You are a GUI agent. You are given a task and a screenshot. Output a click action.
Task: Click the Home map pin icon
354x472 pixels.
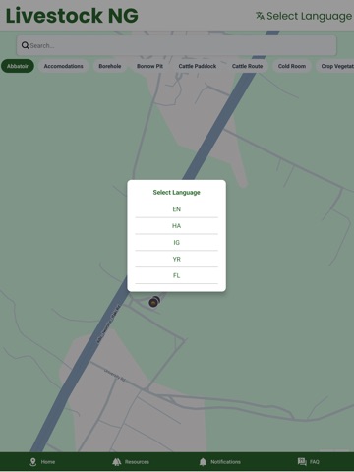point(32,462)
